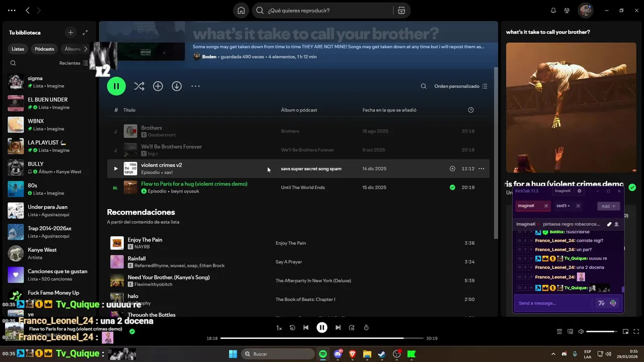Add the playlist to your library

click(x=158, y=86)
